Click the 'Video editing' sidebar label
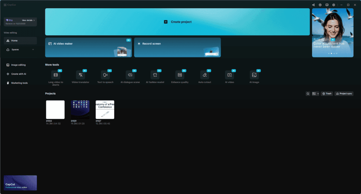This screenshot has width=361, height=194. point(10,33)
